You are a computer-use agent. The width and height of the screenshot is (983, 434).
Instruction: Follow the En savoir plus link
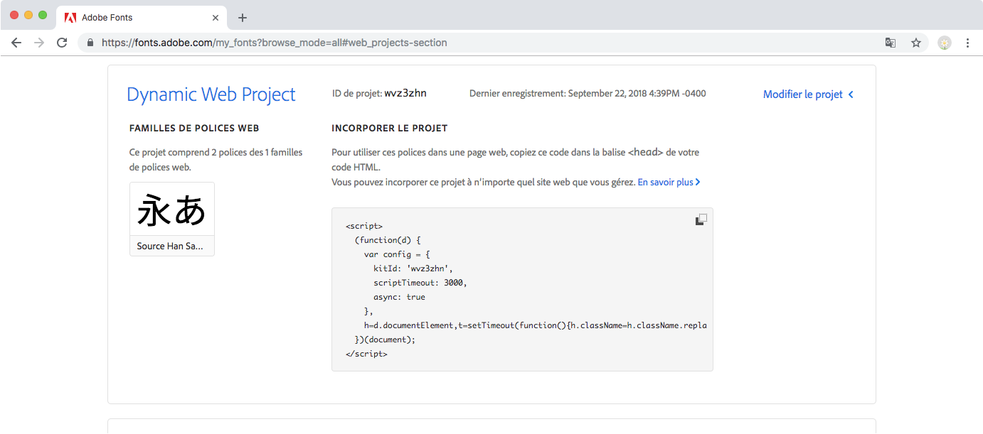click(668, 182)
